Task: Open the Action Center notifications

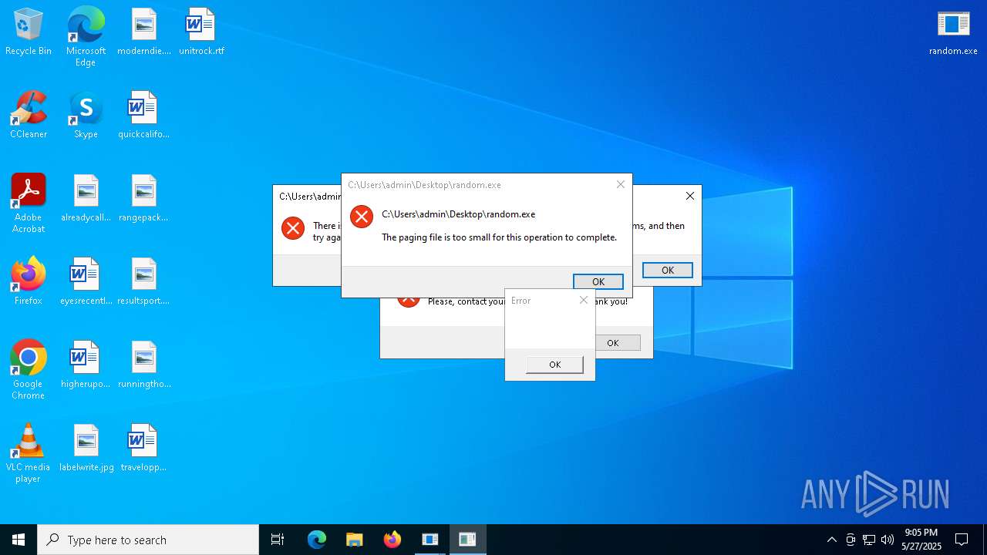Action: pyautogui.click(x=962, y=540)
